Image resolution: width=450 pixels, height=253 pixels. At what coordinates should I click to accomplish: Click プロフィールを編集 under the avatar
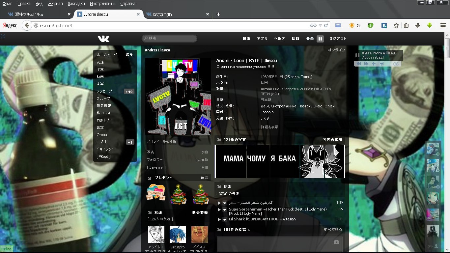point(161,141)
